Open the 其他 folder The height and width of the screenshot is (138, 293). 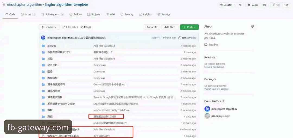point(50,59)
